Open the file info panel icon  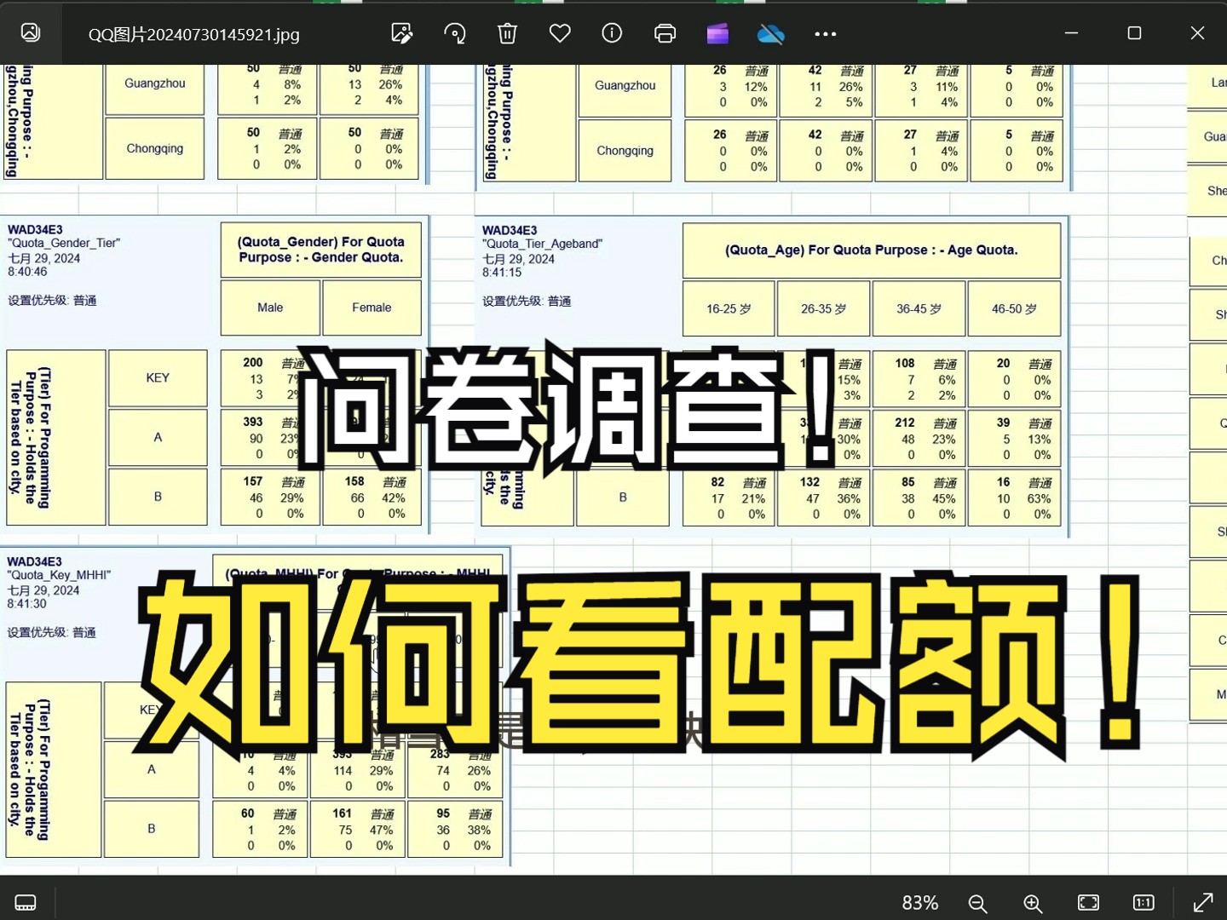pyautogui.click(x=612, y=33)
